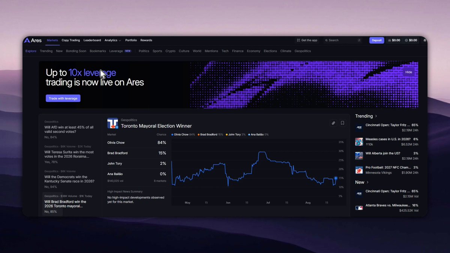The width and height of the screenshot is (450, 253).
Task: Filter markets by Crypto
Action: tap(170, 51)
